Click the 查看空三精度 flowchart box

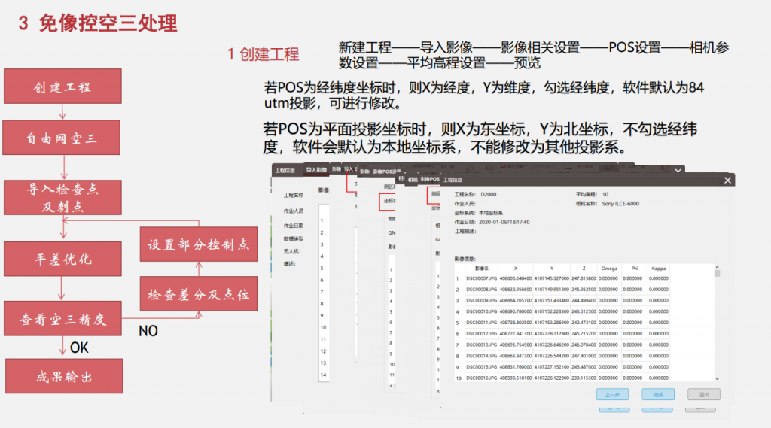[x=62, y=318]
